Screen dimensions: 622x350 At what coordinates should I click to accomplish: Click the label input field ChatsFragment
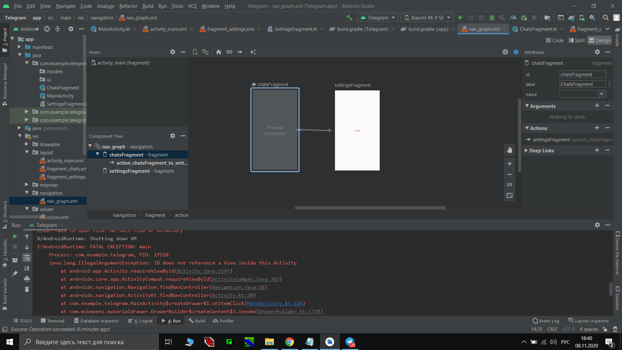tap(582, 84)
